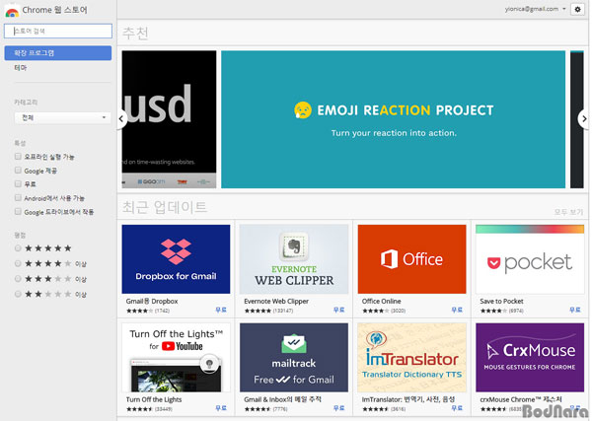
Task: Click the Evernote Web Clipper title link
Action: click(x=276, y=301)
